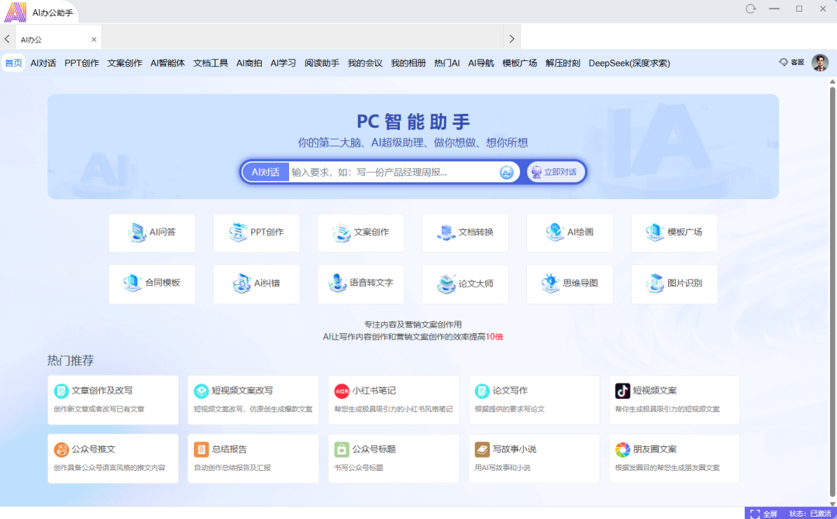Click the 立即对话 button

[x=555, y=172]
